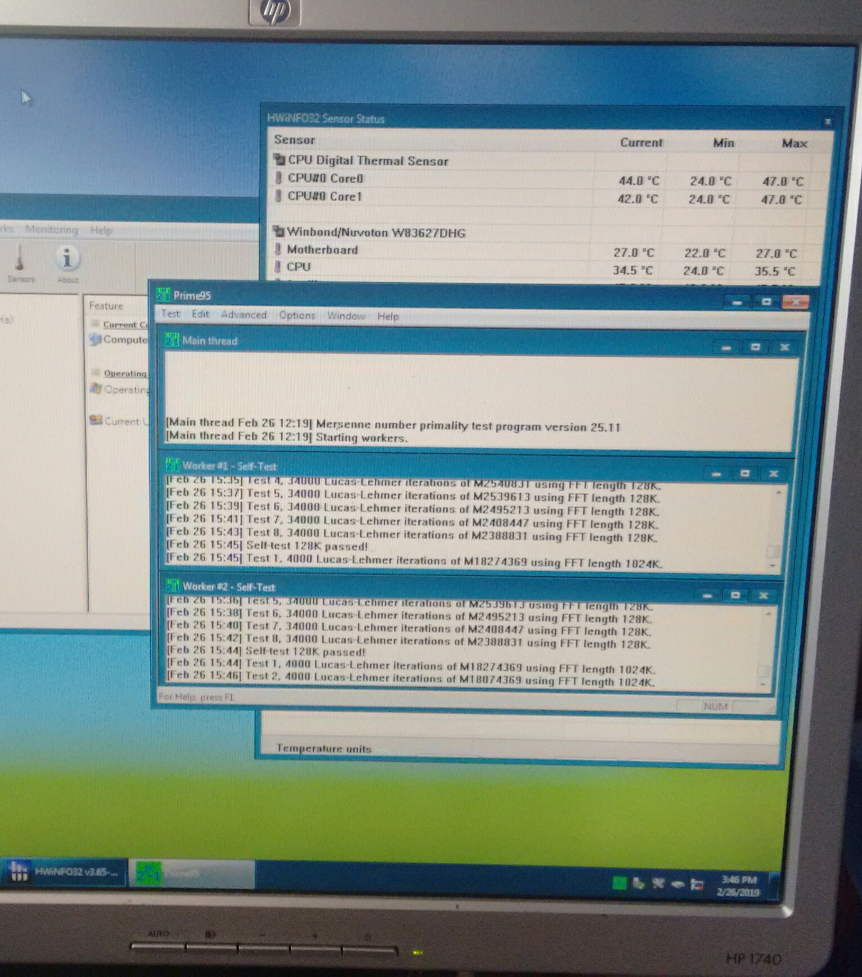Screen dimensions: 862x977
Task: Click Core0 current value '44.0 °C'
Action: [639, 180]
